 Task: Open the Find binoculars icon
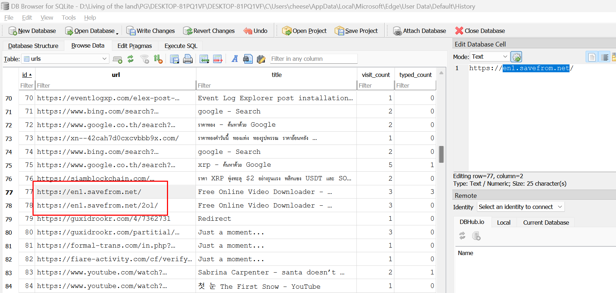tap(248, 59)
